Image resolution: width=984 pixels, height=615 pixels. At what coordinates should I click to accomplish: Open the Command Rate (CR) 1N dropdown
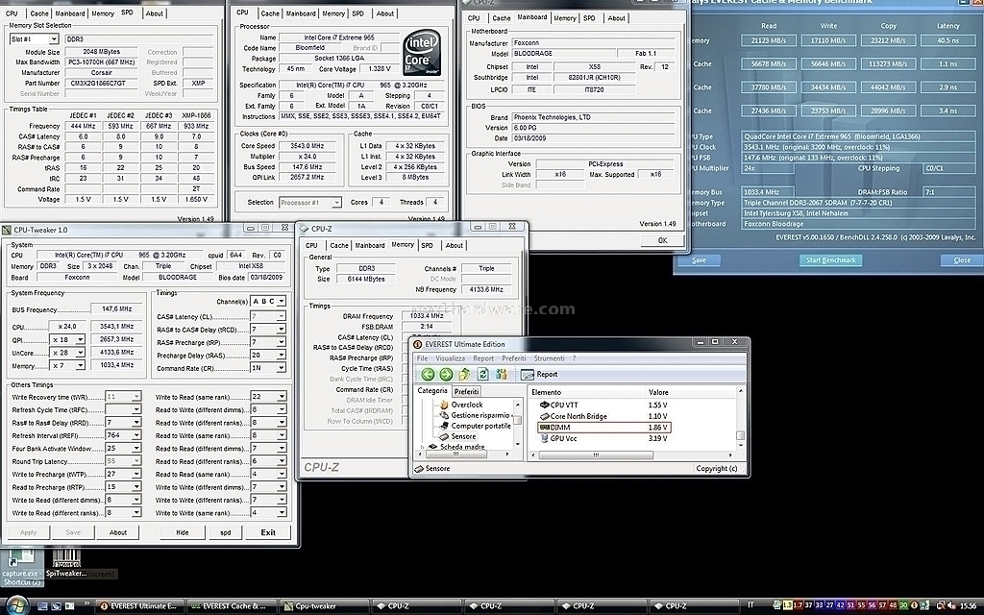(282, 368)
